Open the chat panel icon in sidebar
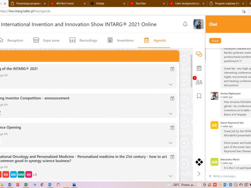Image resolution: width=251 pixels, height=188 pixels. click(199, 54)
